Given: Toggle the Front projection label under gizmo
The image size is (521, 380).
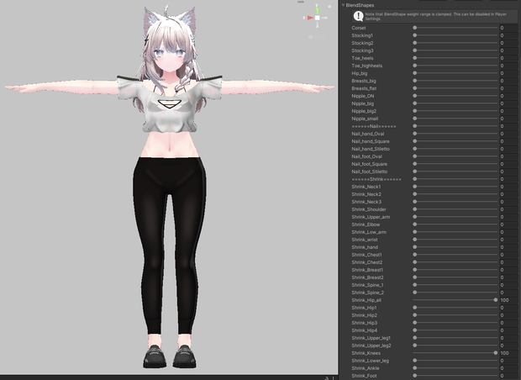Looking at the screenshot, I should pyautogui.click(x=318, y=37).
